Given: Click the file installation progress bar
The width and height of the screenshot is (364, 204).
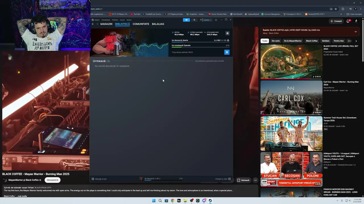Looking at the screenshot, I should point(200,47).
